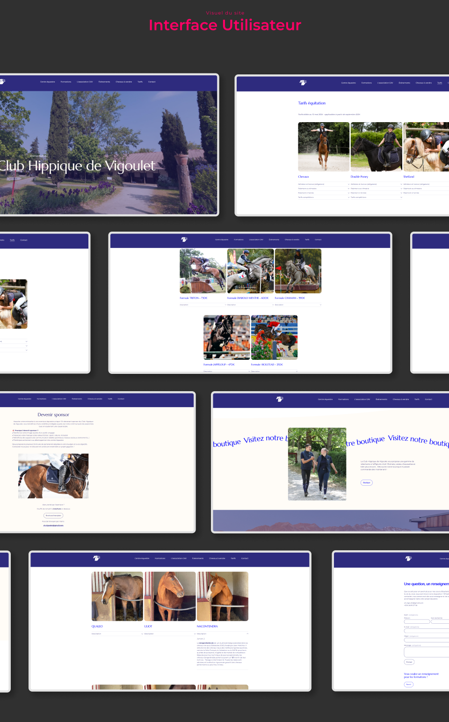This screenshot has width=449, height=722.
Task: Open 'Contact' in Devenir sponsor mockup nav
Action: pyautogui.click(x=121, y=399)
